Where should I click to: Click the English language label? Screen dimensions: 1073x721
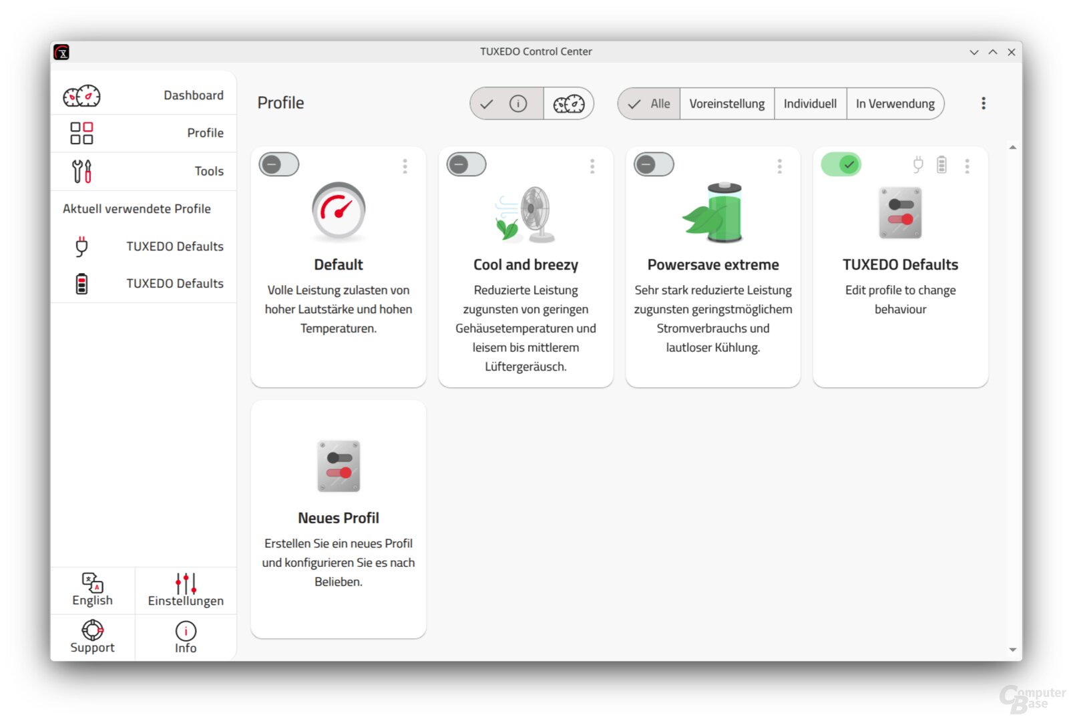(92, 600)
